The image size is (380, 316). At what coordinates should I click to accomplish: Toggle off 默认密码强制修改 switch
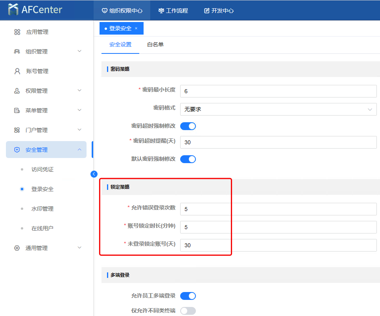[188, 159]
